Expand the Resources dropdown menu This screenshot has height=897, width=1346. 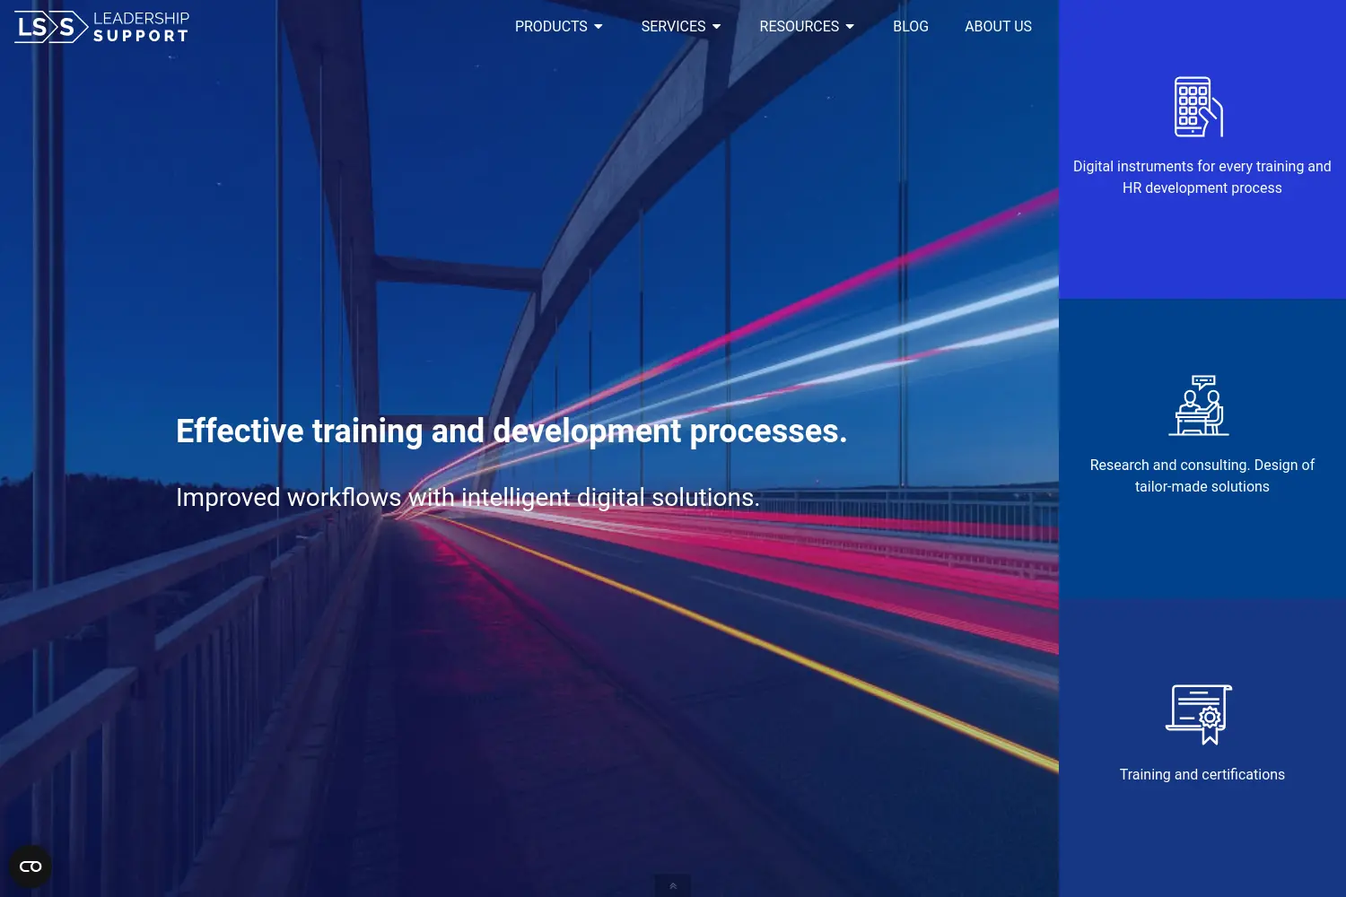coord(807,27)
